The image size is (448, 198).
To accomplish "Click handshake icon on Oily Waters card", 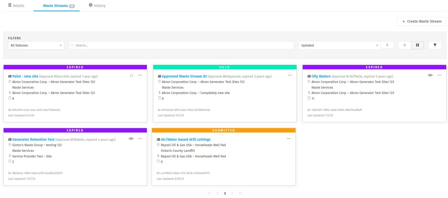I will (430, 75).
